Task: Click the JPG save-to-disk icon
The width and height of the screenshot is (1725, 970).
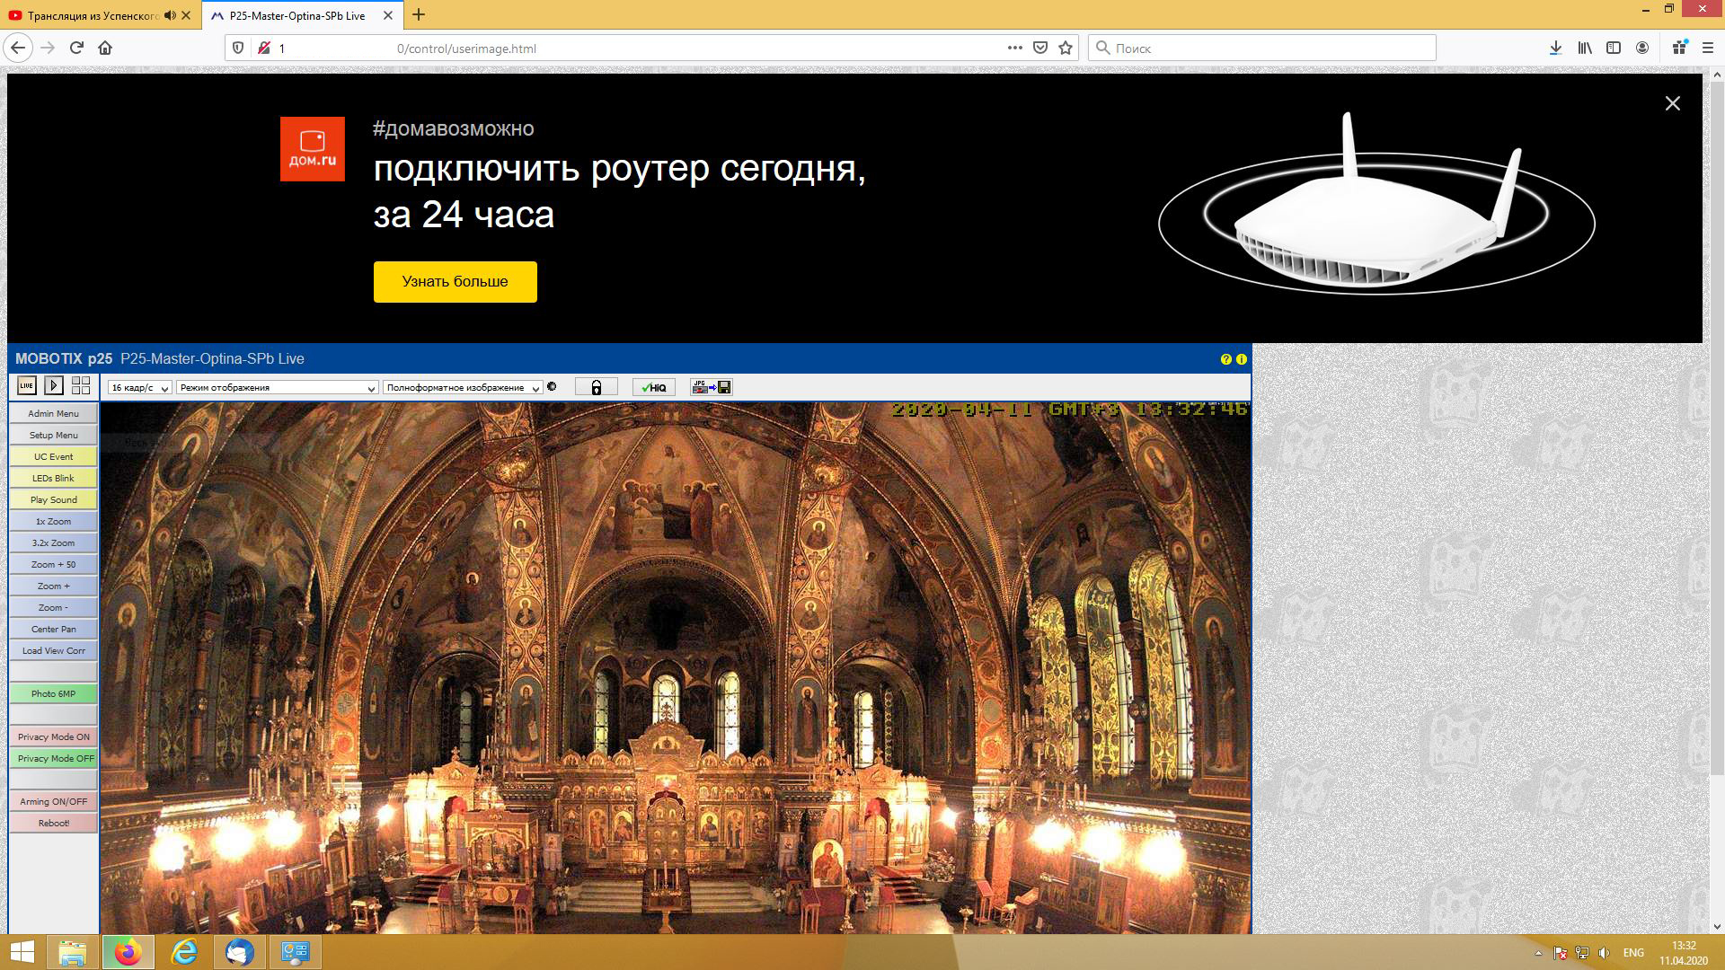Action: click(x=711, y=387)
